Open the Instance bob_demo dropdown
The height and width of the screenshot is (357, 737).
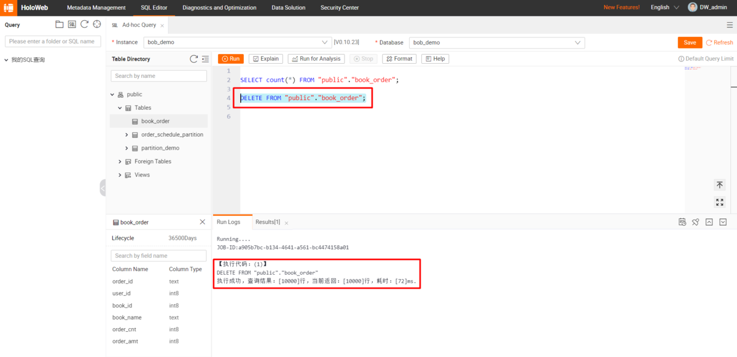click(x=238, y=42)
